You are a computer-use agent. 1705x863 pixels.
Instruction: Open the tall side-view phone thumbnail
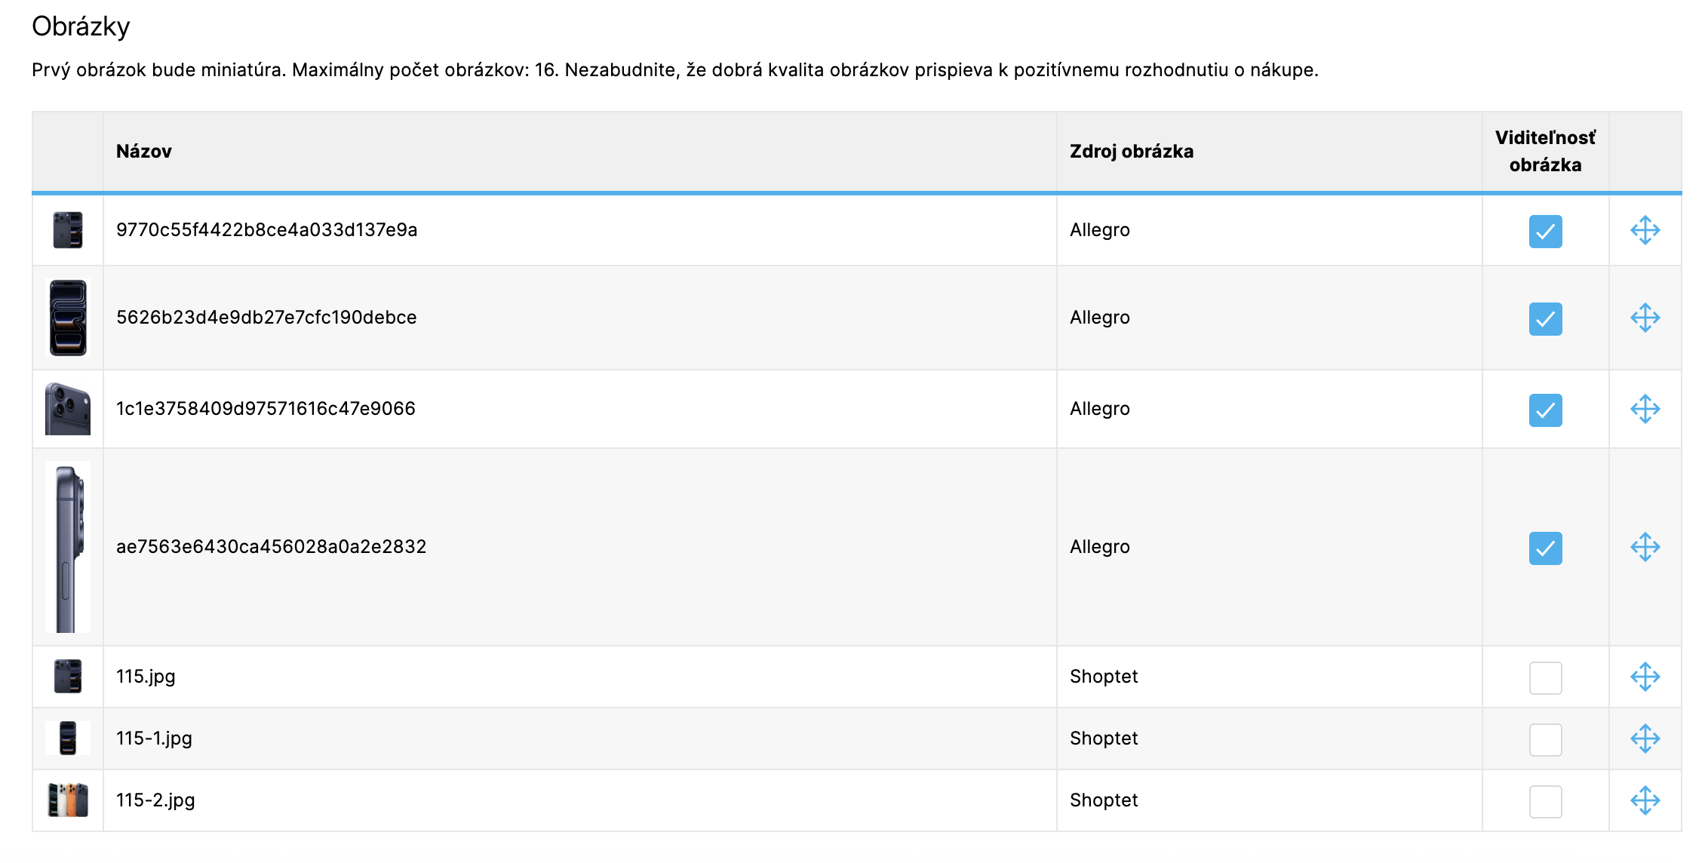pyautogui.click(x=68, y=547)
